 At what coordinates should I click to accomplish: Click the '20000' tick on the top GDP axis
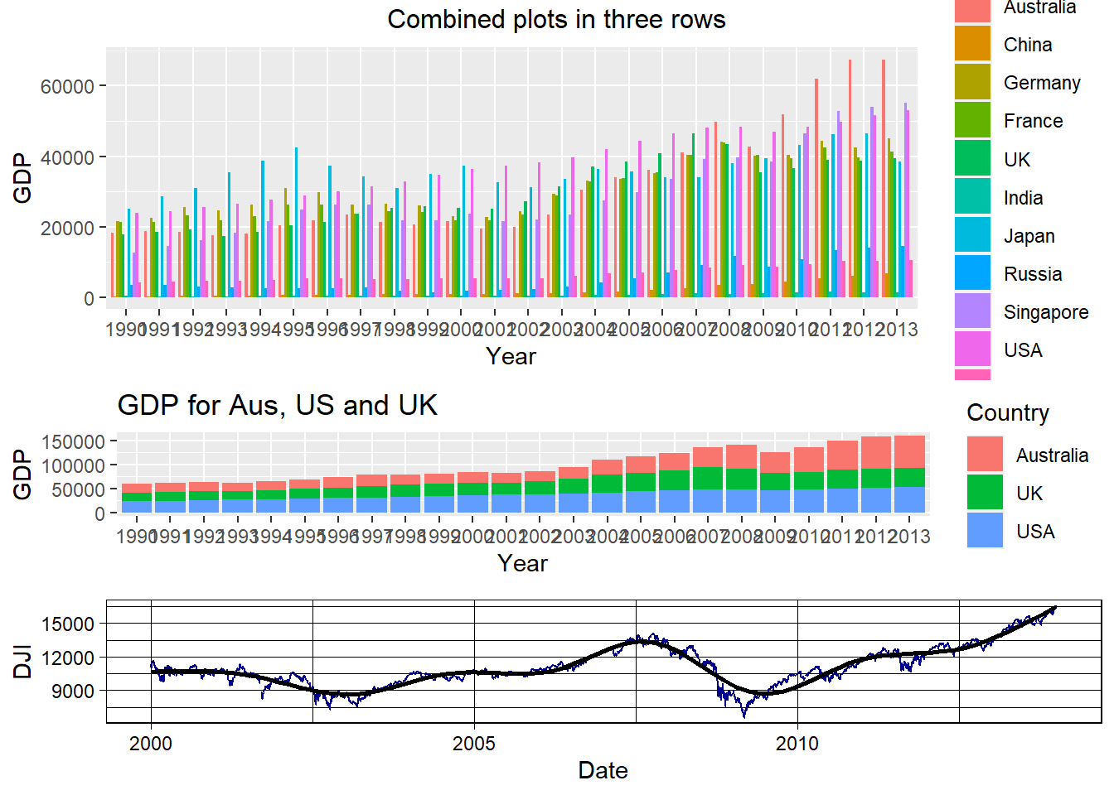pyautogui.click(x=67, y=228)
